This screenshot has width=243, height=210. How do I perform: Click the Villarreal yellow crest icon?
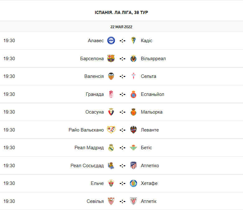click(134, 59)
